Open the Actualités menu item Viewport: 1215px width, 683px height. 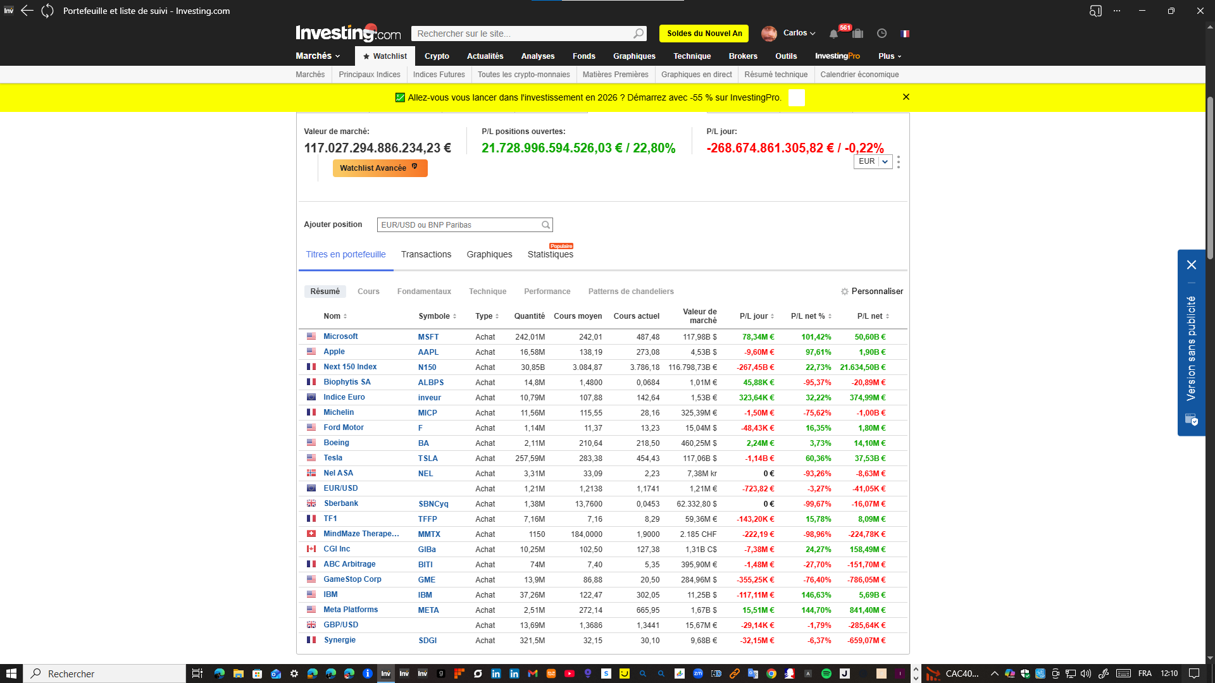tap(485, 56)
